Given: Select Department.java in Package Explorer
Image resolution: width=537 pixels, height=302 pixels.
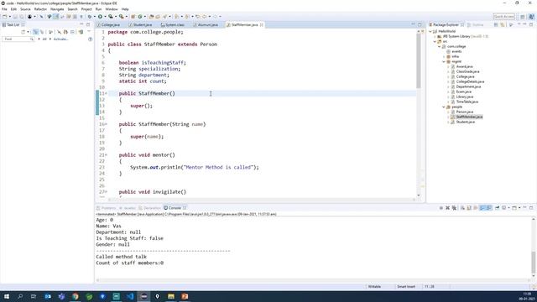Looking at the screenshot, I should coord(468,86).
